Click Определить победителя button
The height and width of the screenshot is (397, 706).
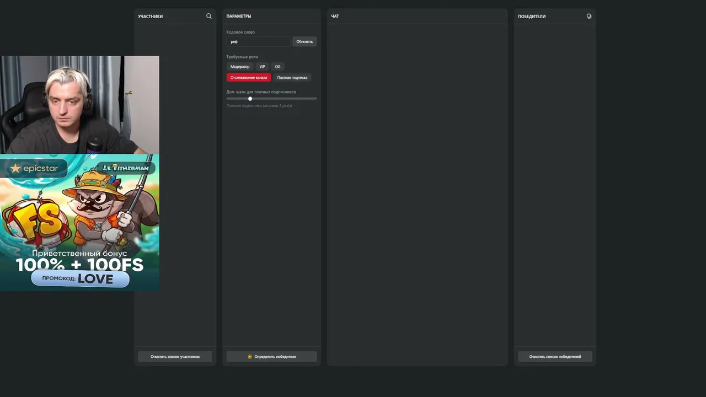[272, 357]
